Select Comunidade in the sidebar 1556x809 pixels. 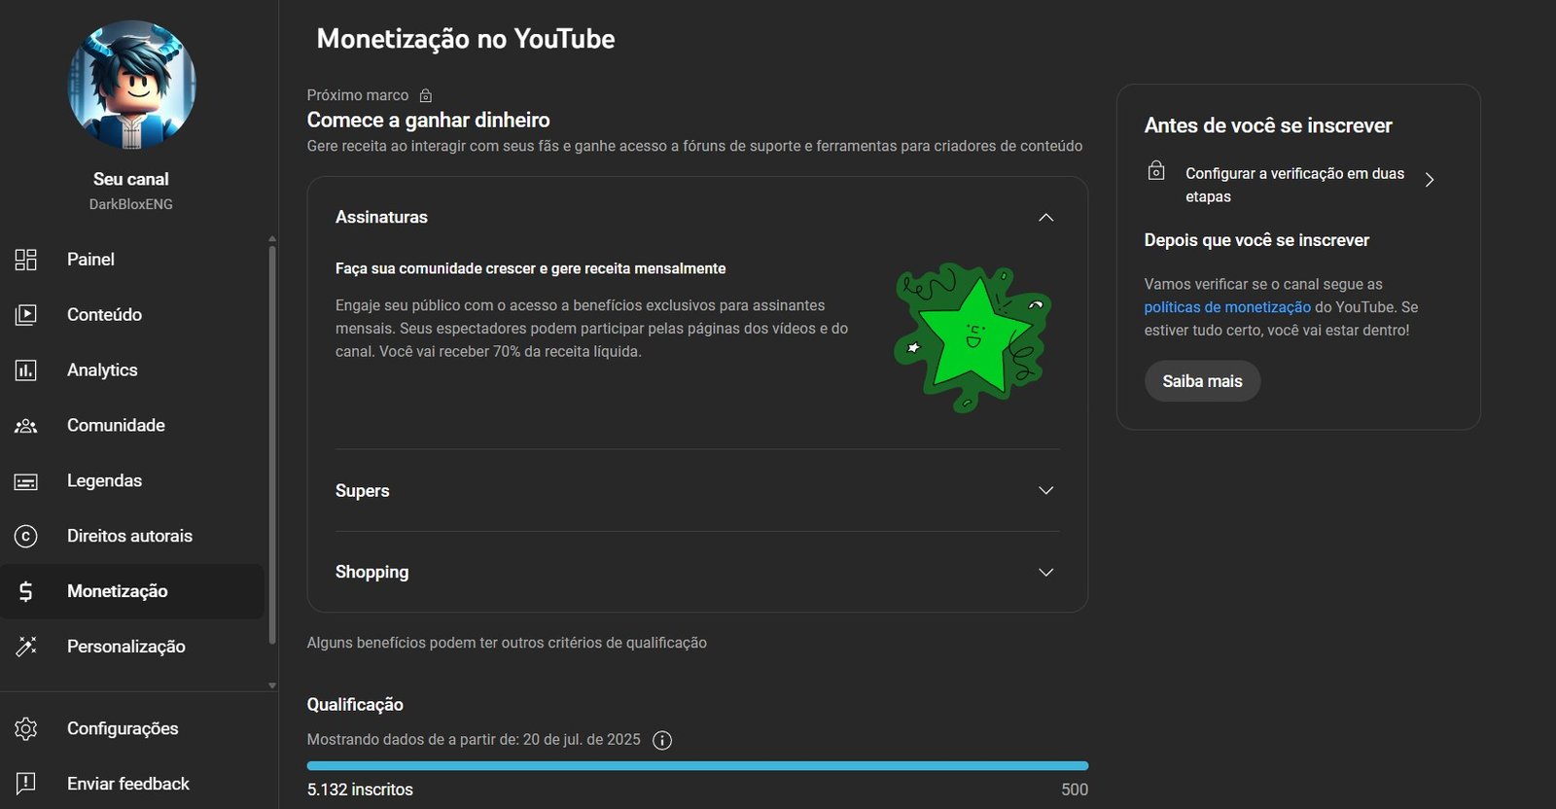pyautogui.click(x=132, y=426)
